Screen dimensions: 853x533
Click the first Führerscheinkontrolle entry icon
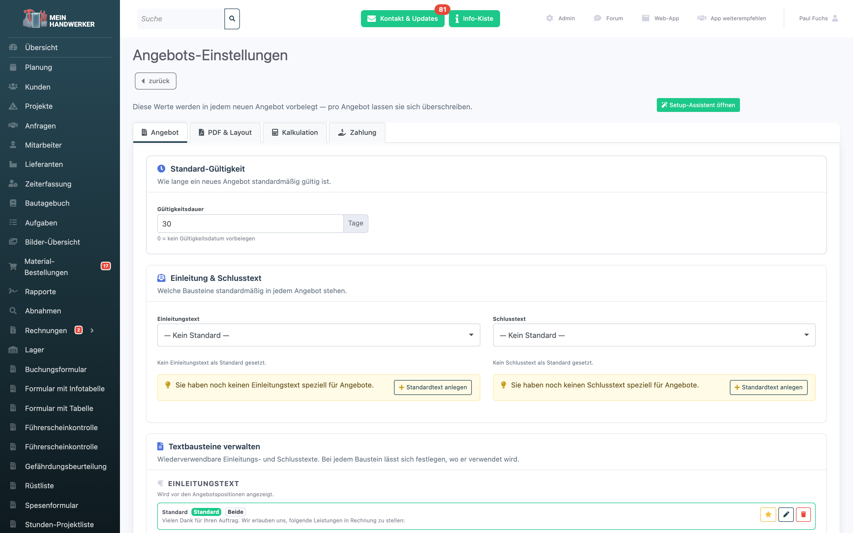coord(13,427)
